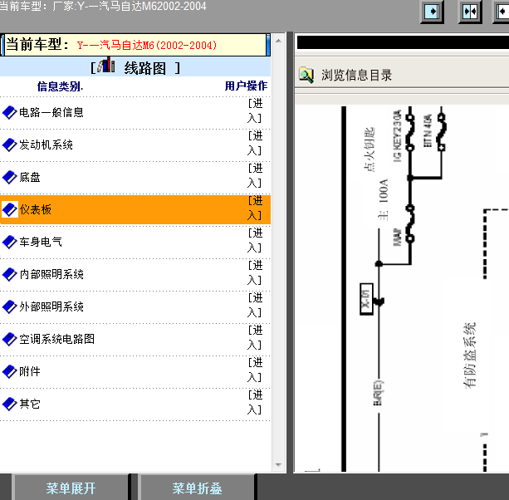Enter the 空调系统电路图 category via [进入]

(x=255, y=338)
